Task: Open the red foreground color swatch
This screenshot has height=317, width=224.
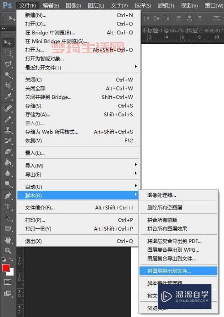Action: point(5,268)
